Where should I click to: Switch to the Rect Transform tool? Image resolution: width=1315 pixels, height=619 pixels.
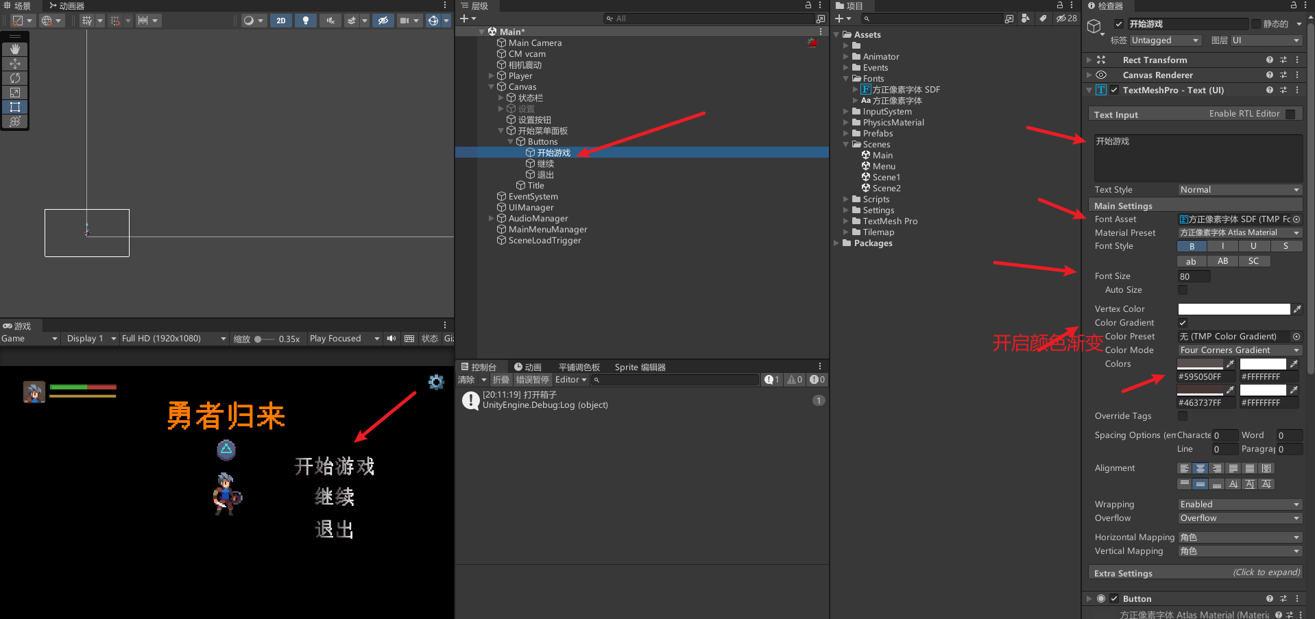(x=14, y=107)
